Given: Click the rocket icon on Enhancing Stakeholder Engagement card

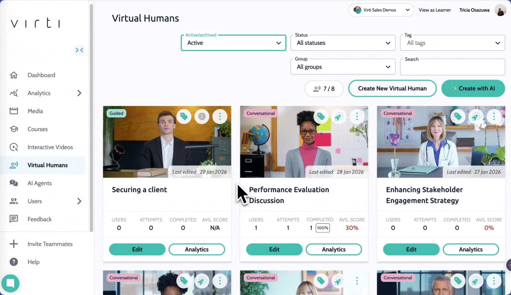Looking at the screenshot, I should (476, 117).
